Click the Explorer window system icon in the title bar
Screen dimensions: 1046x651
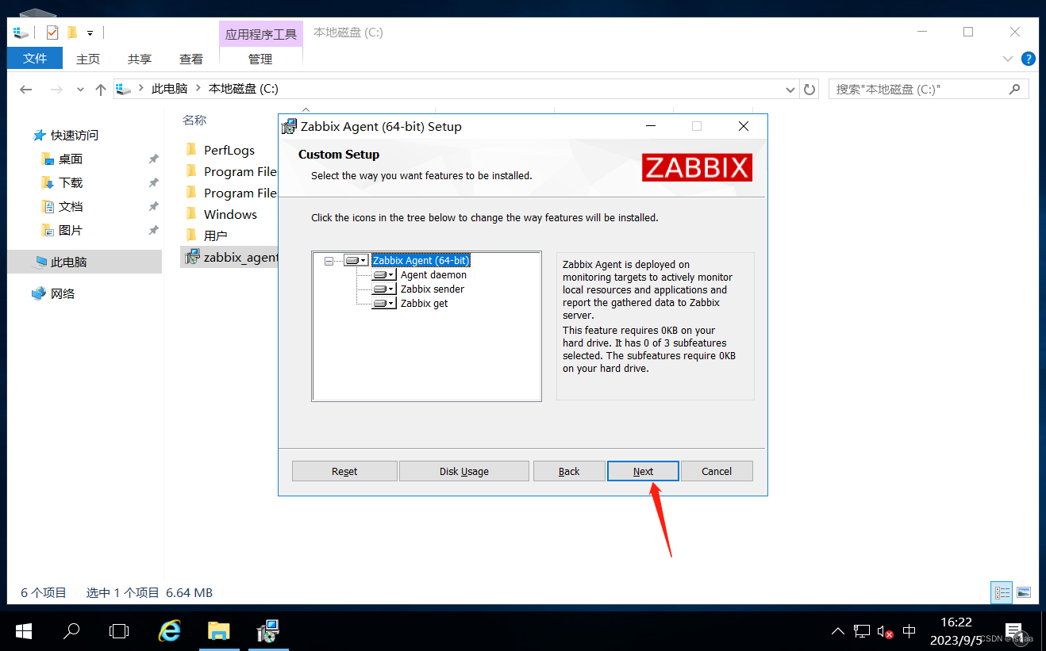point(21,33)
